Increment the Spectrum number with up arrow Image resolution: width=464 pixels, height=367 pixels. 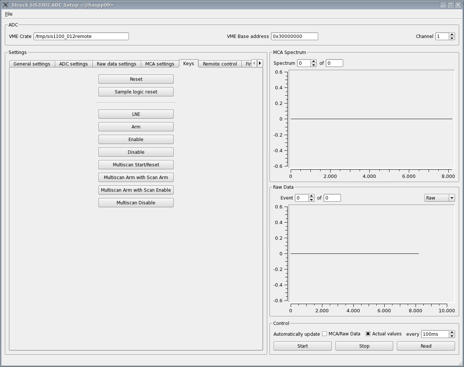pos(314,61)
